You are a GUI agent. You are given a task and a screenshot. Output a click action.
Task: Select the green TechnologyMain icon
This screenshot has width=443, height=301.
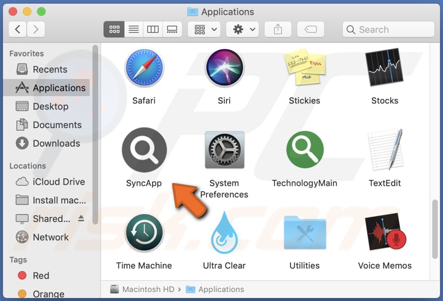(305, 149)
